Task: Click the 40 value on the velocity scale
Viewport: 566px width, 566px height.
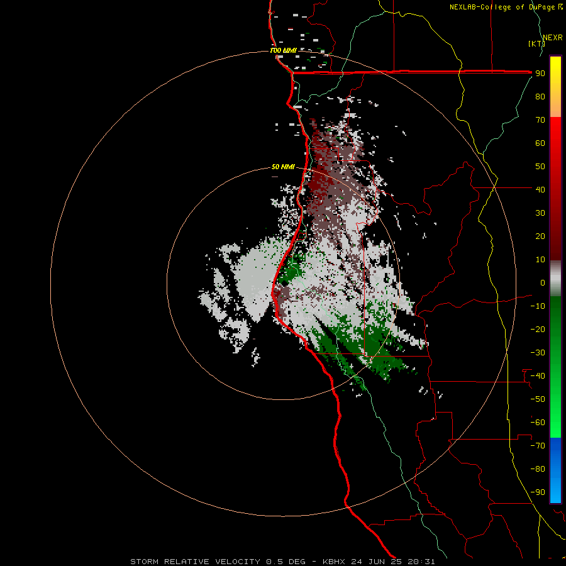Action: (x=540, y=189)
